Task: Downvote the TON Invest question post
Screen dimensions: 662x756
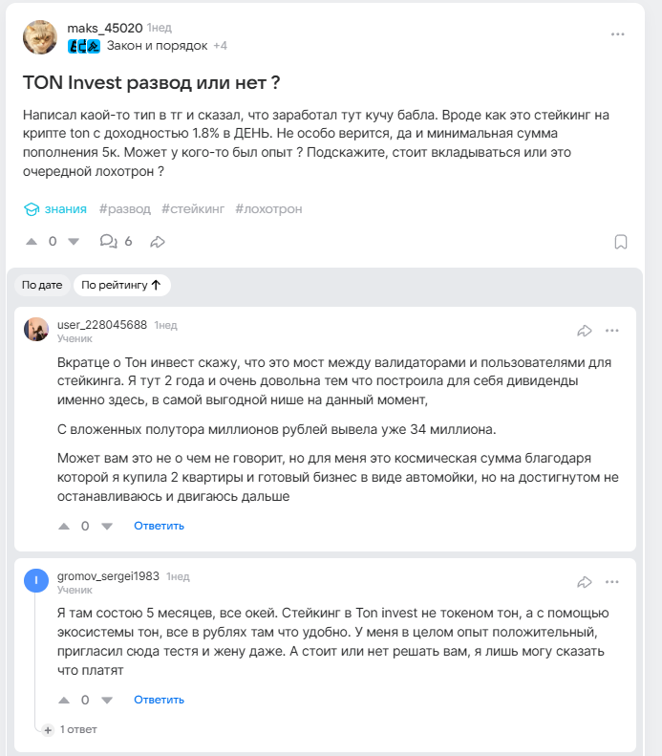Action: (74, 241)
